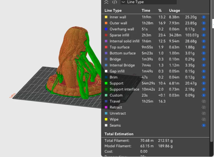Show Wipe moves eye icon

[204, 119]
